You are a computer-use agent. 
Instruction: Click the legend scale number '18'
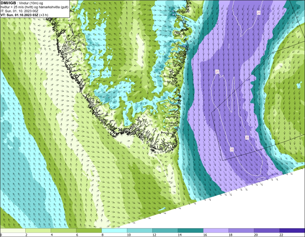click(230, 235)
